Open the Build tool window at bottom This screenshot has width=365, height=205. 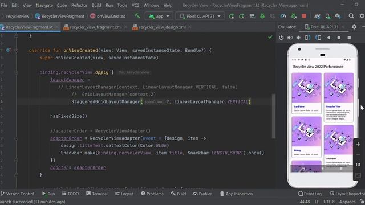[x=179, y=194]
